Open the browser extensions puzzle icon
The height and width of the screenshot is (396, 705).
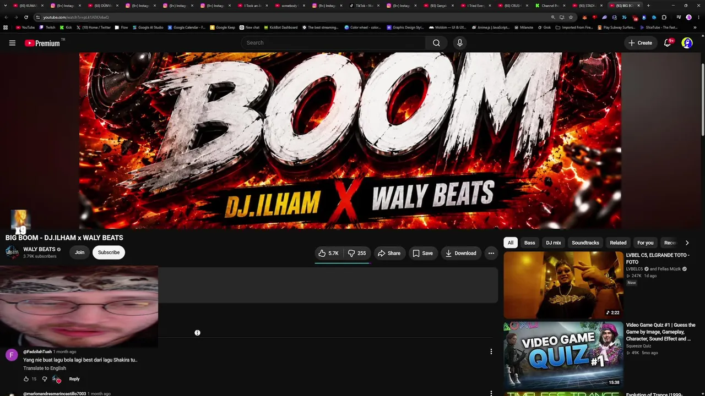pos(664,17)
